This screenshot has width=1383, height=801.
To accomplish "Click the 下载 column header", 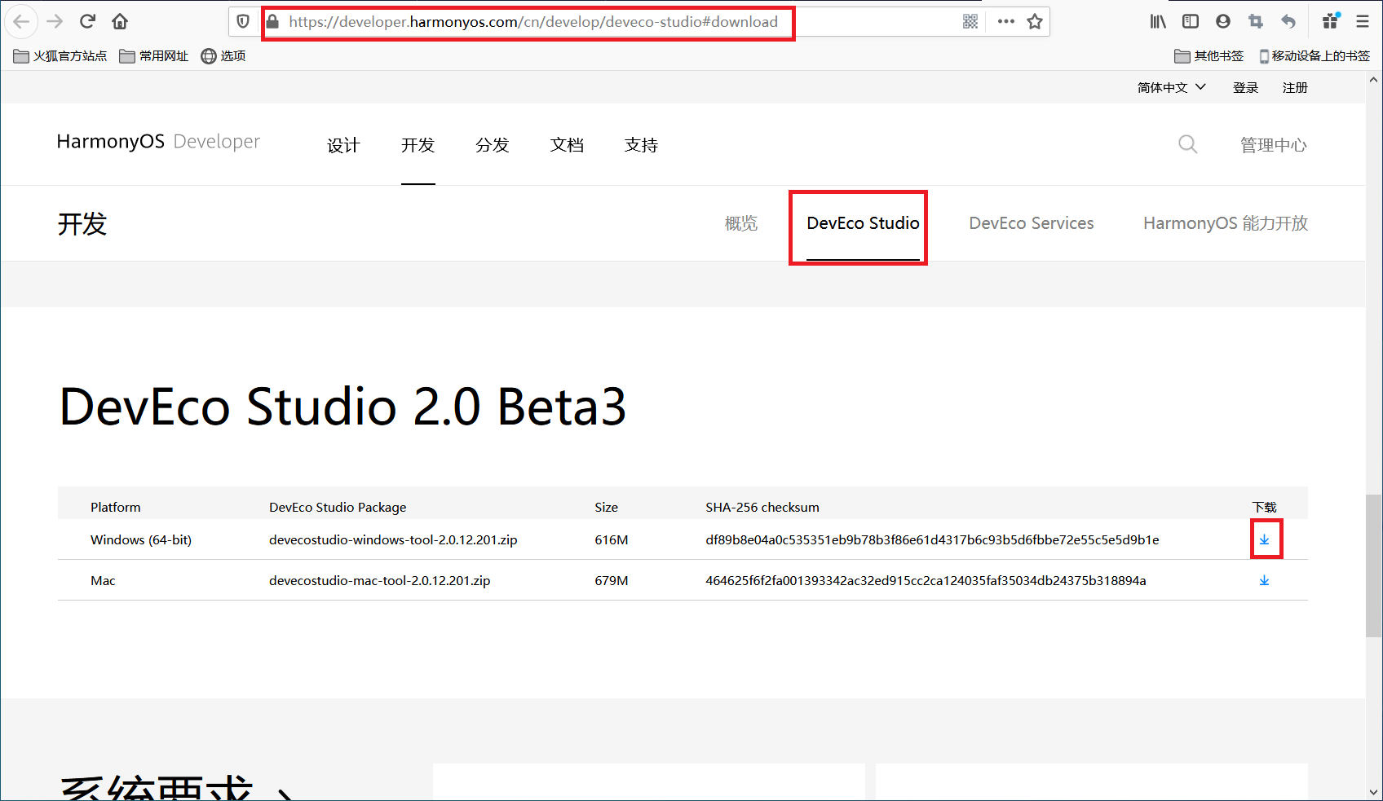I will point(1265,507).
